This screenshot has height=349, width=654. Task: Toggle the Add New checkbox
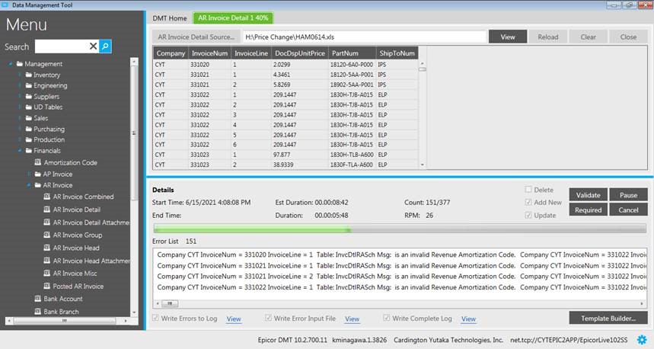(528, 202)
